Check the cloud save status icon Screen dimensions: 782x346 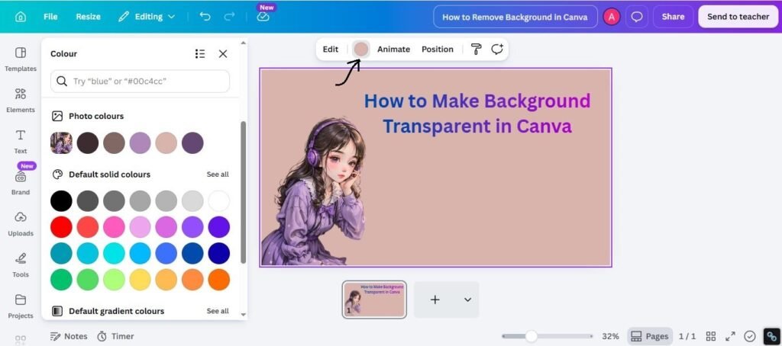pos(263,17)
